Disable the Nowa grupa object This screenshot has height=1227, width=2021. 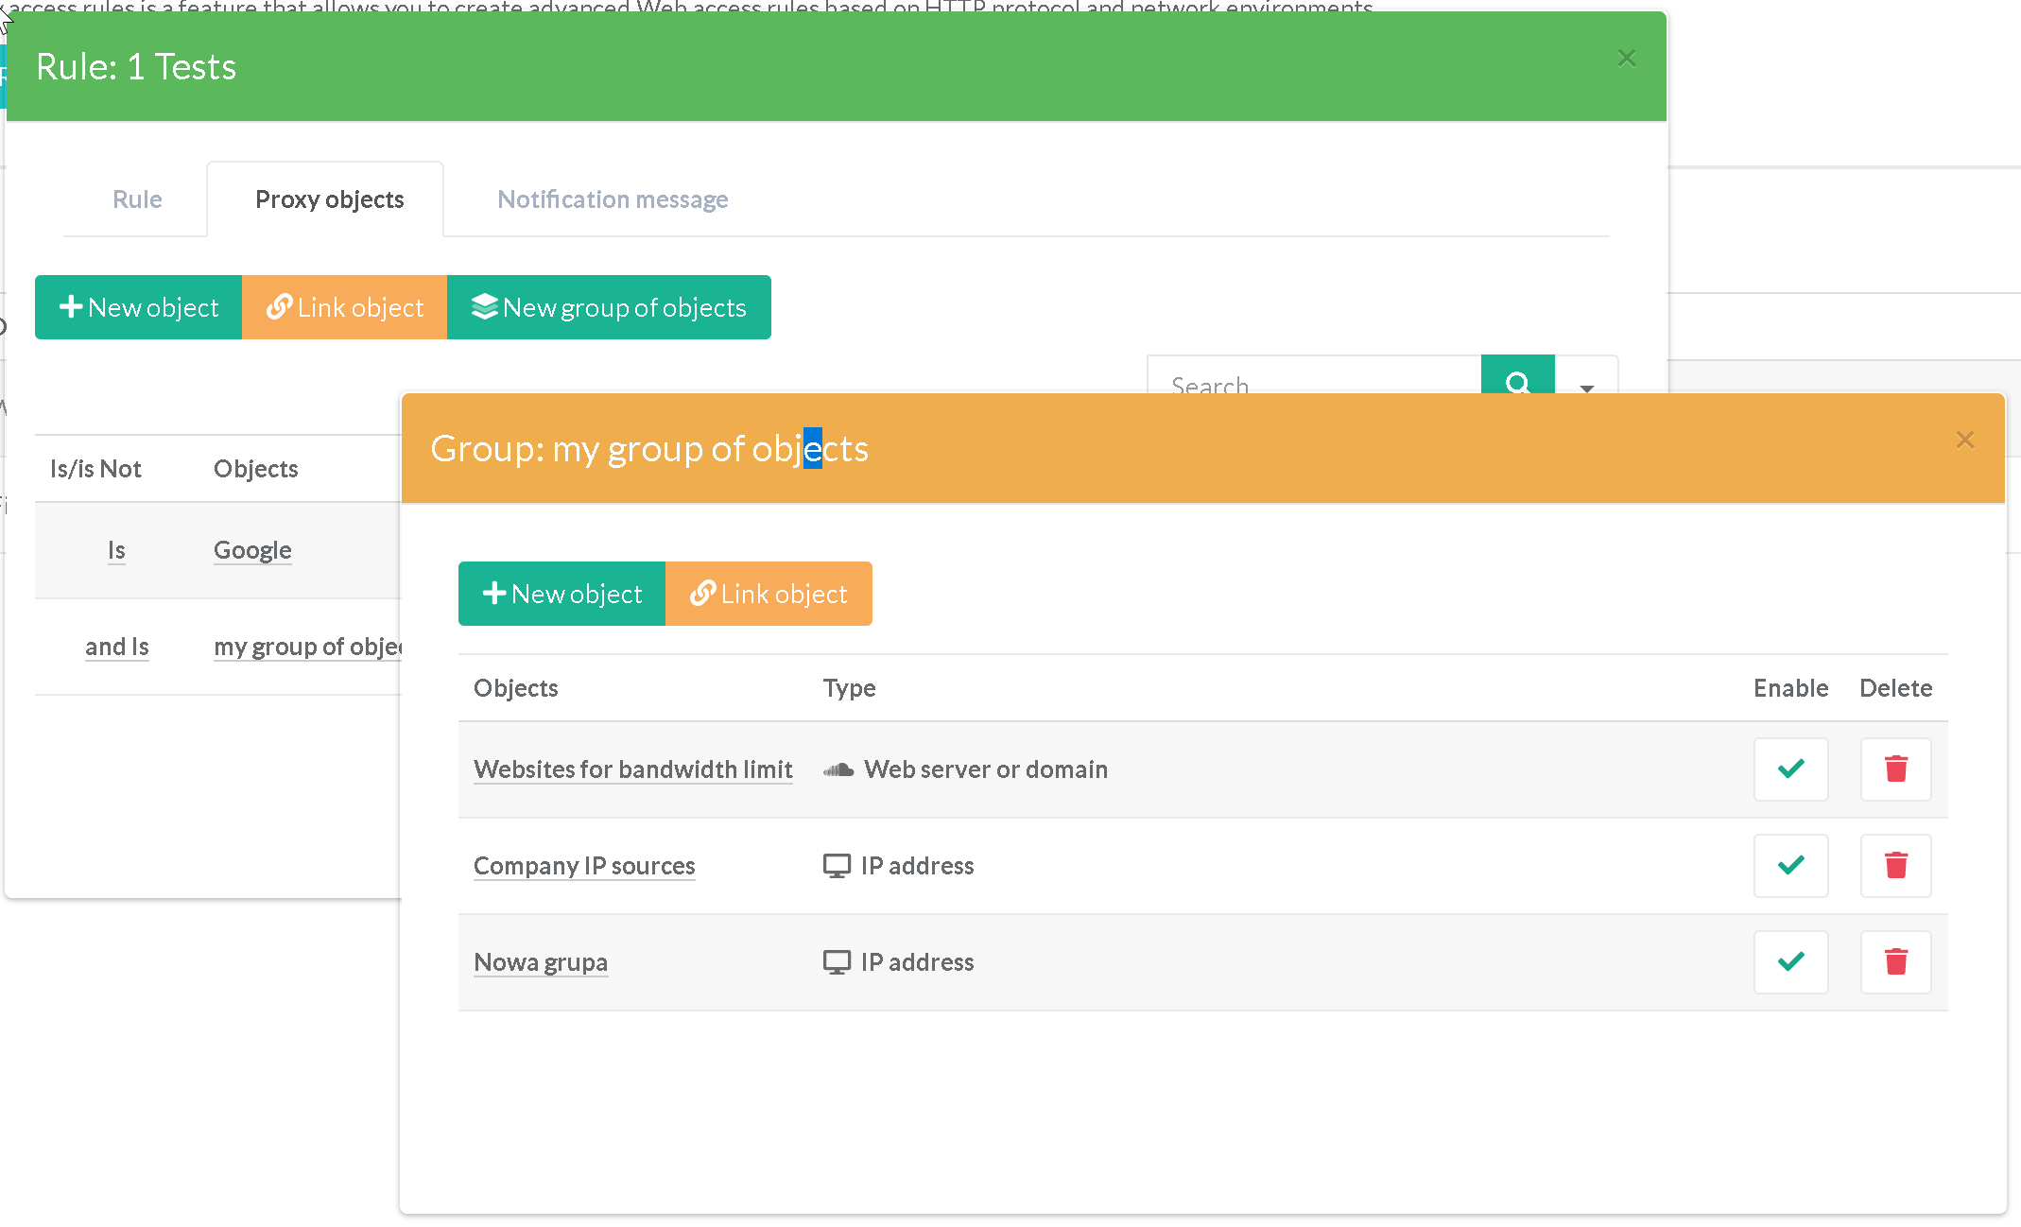tap(1790, 961)
